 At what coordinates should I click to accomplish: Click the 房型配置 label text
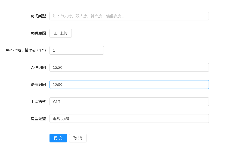(39, 119)
